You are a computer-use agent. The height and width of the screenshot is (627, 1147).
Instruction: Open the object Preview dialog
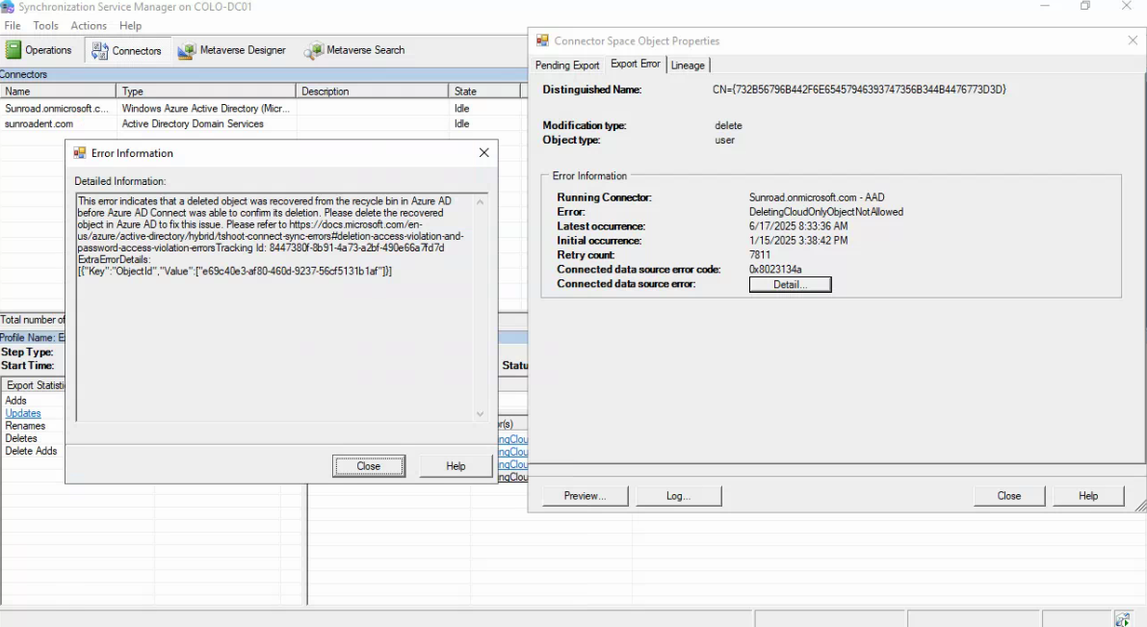coord(585,495)
